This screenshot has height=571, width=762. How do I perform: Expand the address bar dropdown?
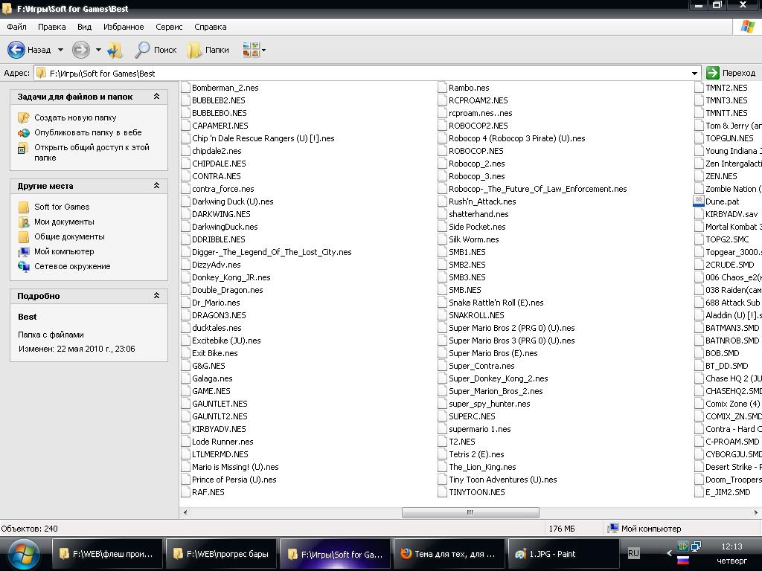(x=694, y=74)
